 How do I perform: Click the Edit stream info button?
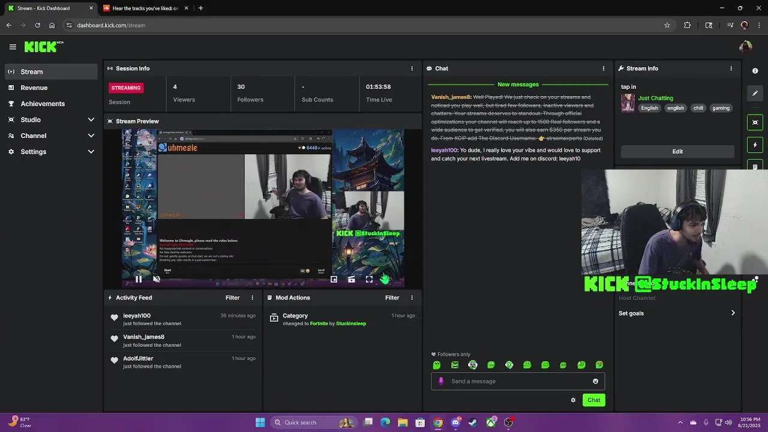[x=677, y=151]
